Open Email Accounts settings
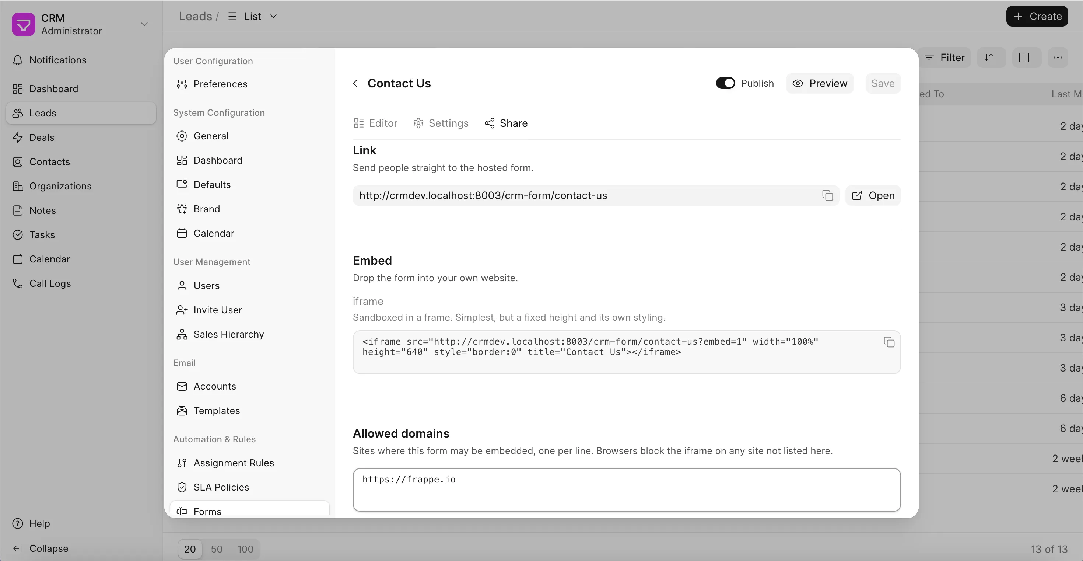This screenshot has width=1083, height=561. (x=250, y=387)
